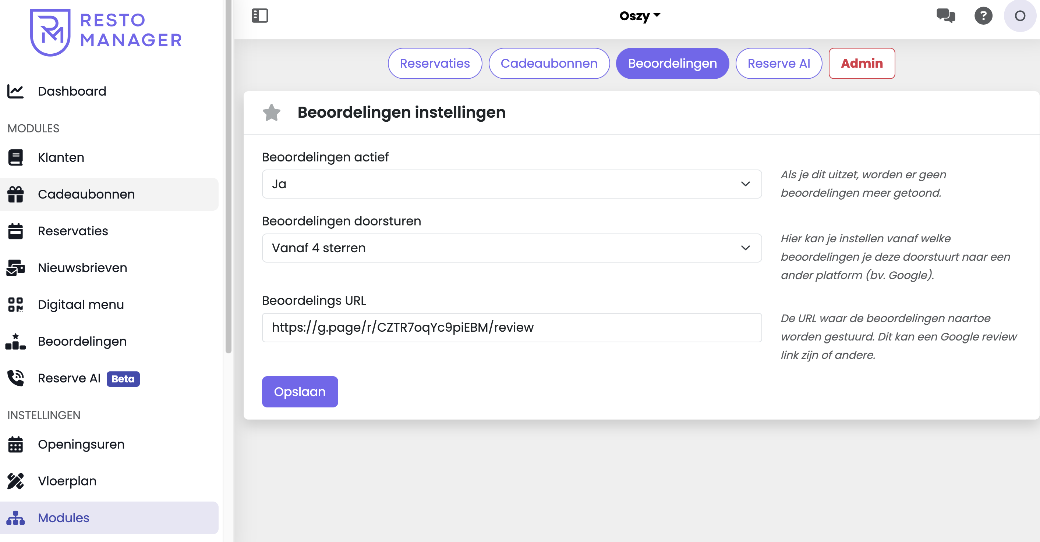Screen dimensions: 1040x542
Task: Open Beoordelingen in the sidebar
Action: [x=109, y=341]
